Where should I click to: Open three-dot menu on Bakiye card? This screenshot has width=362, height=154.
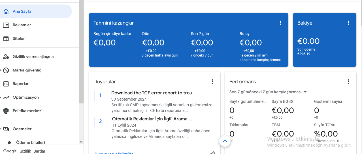click(348, 23)
